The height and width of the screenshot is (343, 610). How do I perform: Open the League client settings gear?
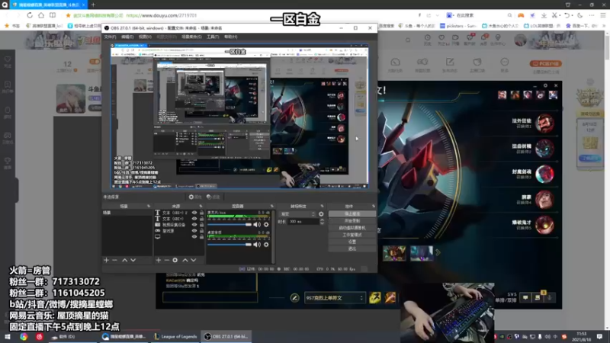545,85
